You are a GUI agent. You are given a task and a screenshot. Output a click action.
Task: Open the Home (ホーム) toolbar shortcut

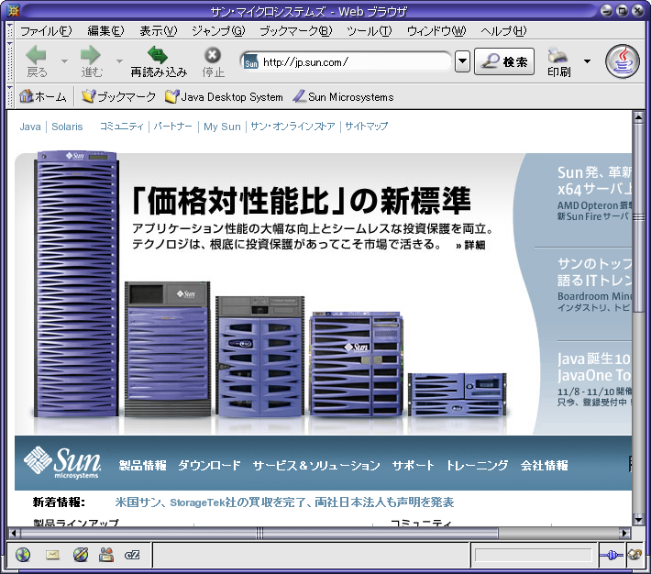(x=43, y=96)
